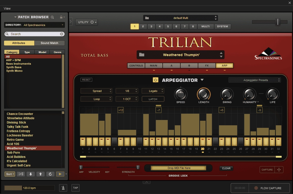Click the master volume slider
Viewport: 293px width, 194px height.
[270, 22]
